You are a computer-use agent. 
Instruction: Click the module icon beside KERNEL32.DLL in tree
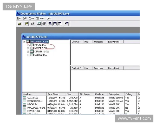click(x=32, y=52)
